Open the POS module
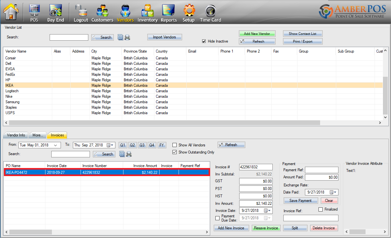Viewport: 391px width, 238px height. click(x=34, y=14)
